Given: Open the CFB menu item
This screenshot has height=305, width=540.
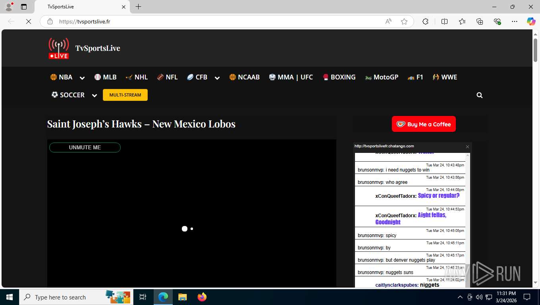Looking at the screenshot, I should point(197,77).
